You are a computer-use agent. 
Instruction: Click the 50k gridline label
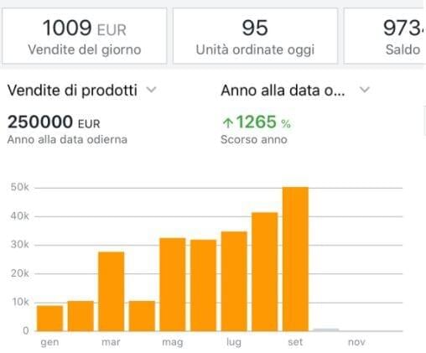(19, 187)
